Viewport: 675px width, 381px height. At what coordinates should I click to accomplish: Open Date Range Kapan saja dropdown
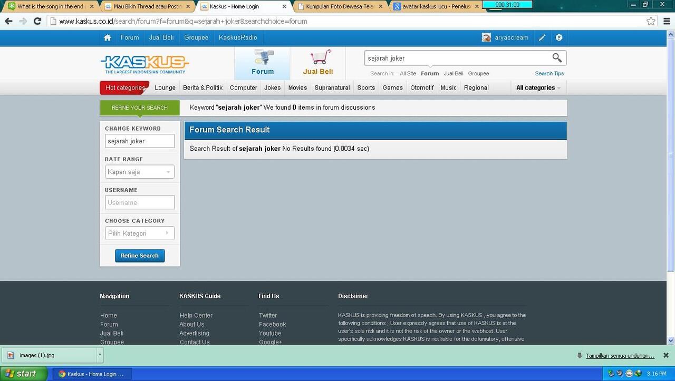click(140, 172)
